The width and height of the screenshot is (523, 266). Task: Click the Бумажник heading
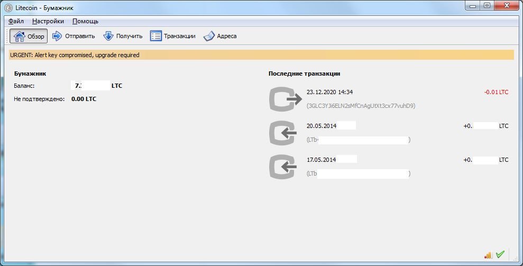tap(30, 74)
